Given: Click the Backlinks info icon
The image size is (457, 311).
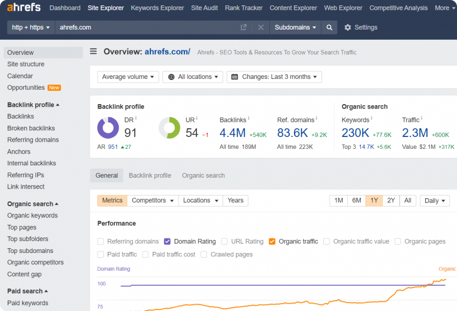Looking at the screenshot, I should click(x=248, y=118).
